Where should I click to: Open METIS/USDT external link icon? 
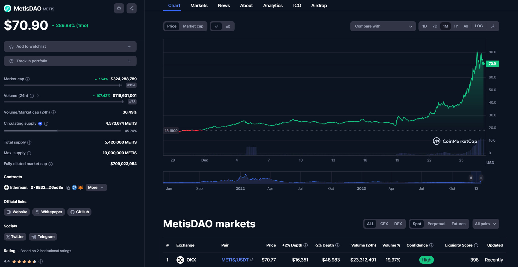(252, 260)
